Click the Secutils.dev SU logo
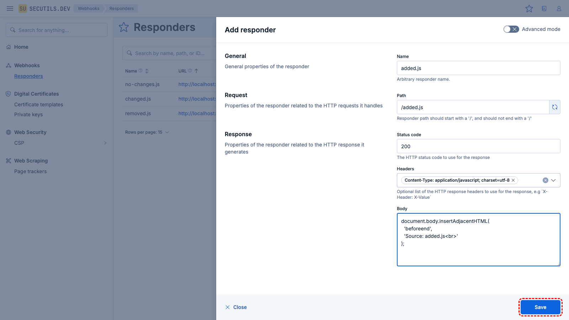This screenshot has height=320, width=569. [x=23, y=9]
